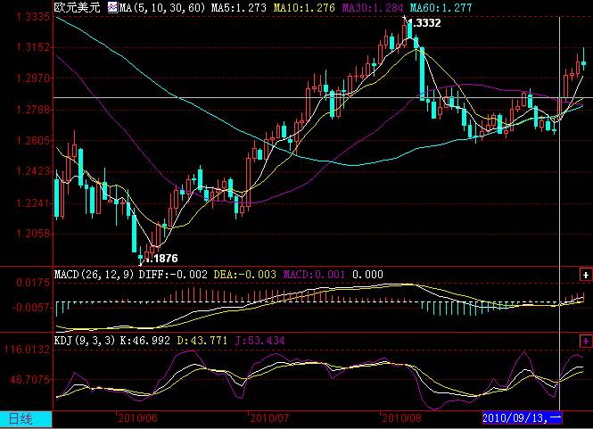Click the 1.2058 price axis label
This screenshot has height=429, width=593.
coord(33,234)
